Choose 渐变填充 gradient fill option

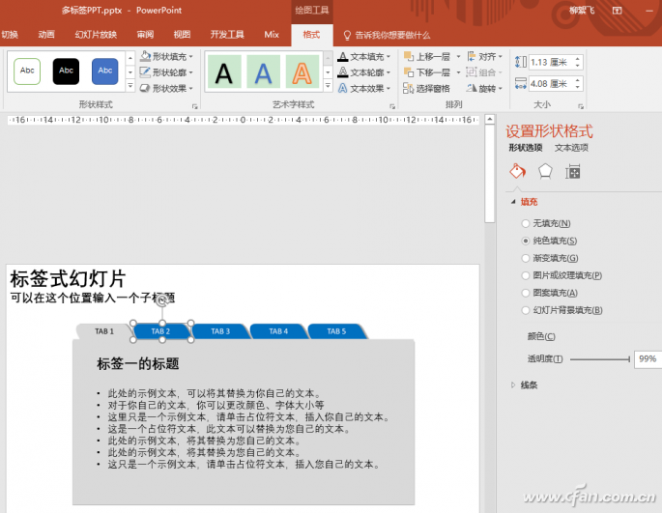pyautogui.click(x=526, y=258)
